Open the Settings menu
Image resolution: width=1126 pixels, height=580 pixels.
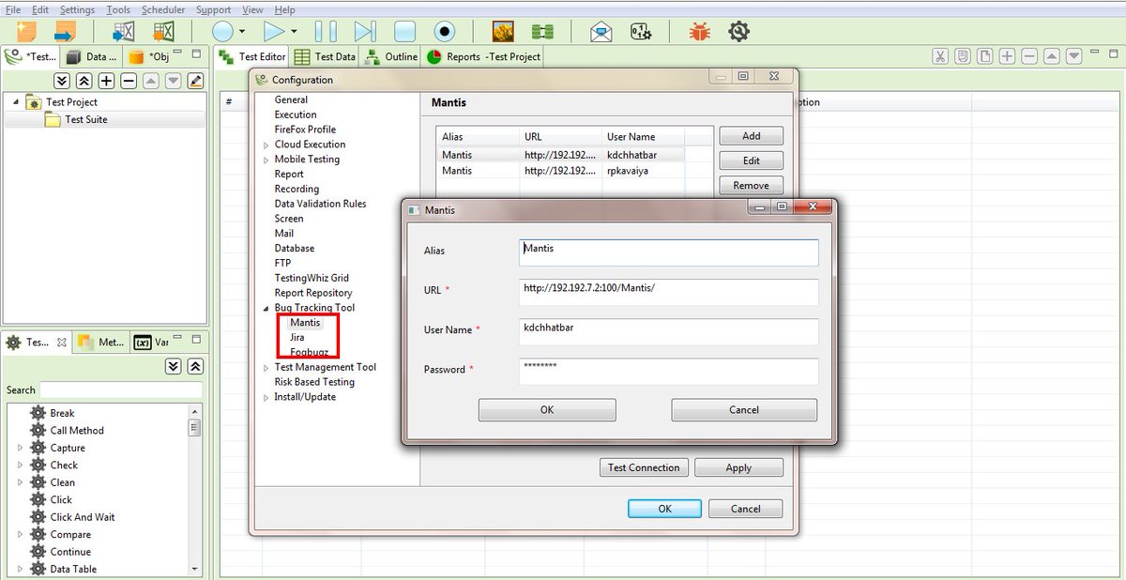77,9
